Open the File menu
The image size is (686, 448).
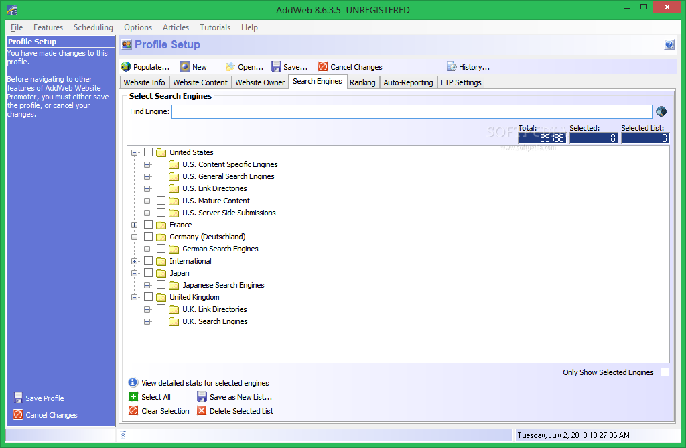tap(17, 27)
